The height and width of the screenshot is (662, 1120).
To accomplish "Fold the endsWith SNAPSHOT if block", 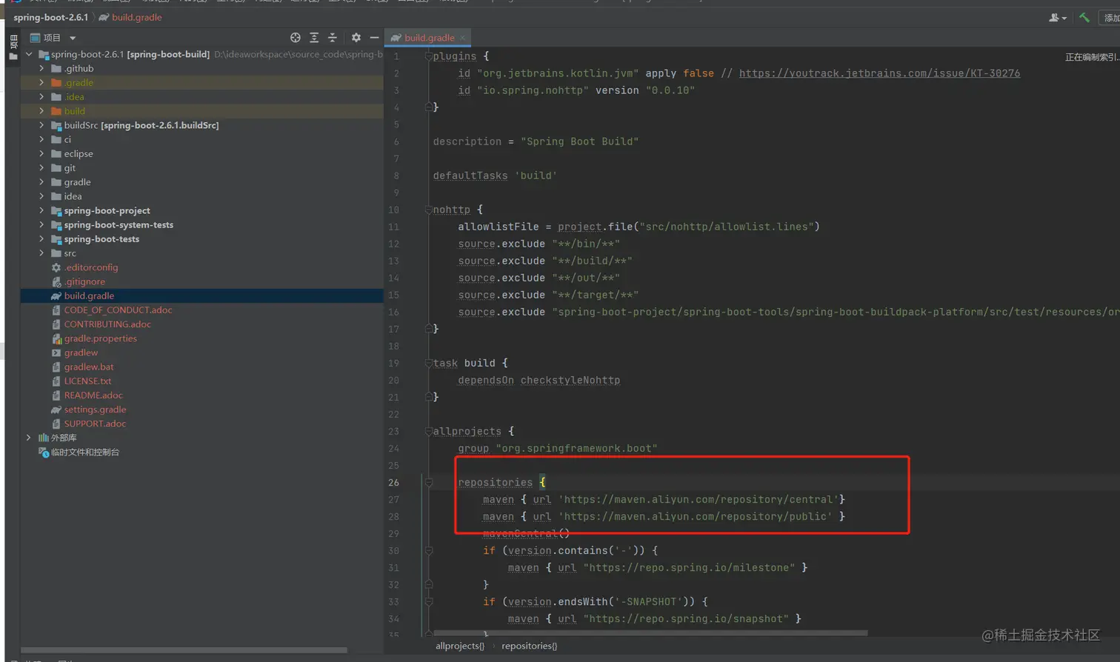I will click(x=428, y=601).
